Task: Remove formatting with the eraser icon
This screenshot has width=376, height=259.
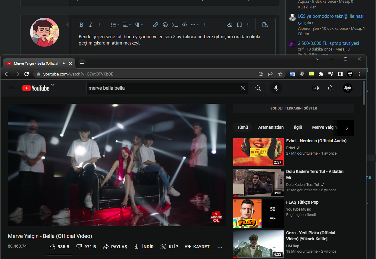Action: 230,25
